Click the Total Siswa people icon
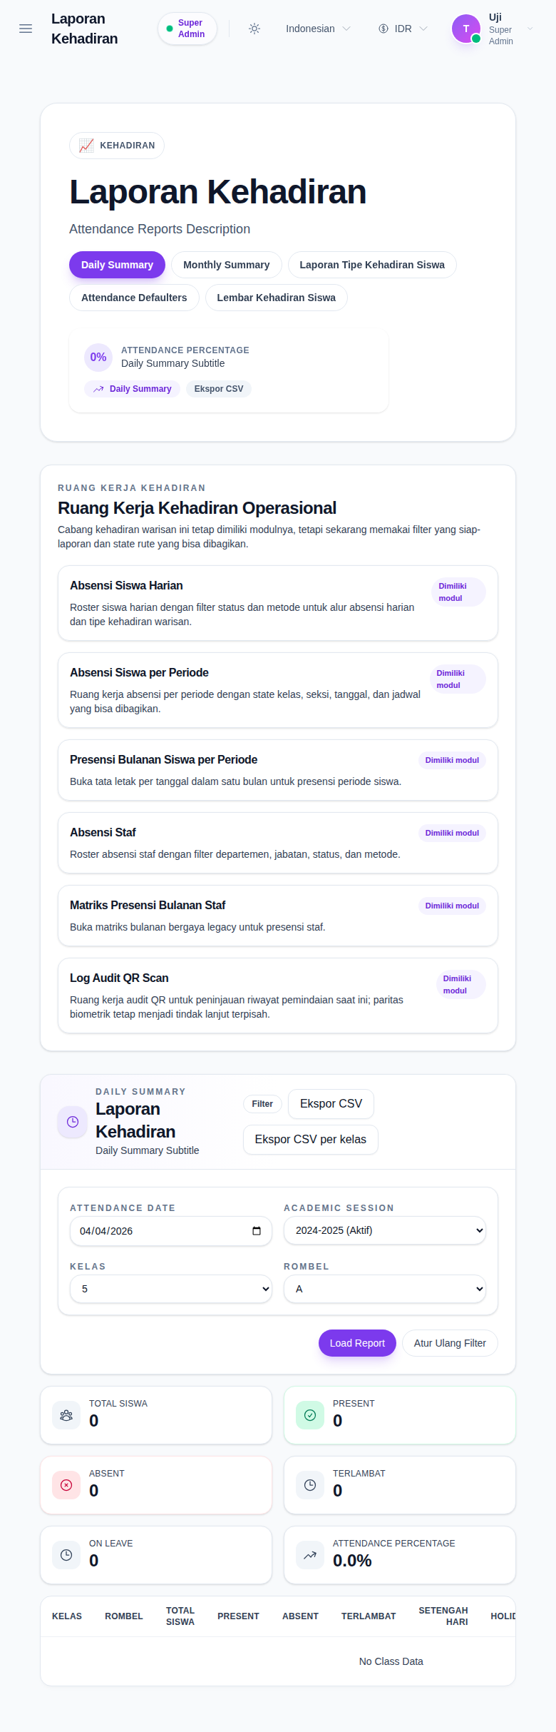 click(x=66, y=1415)
